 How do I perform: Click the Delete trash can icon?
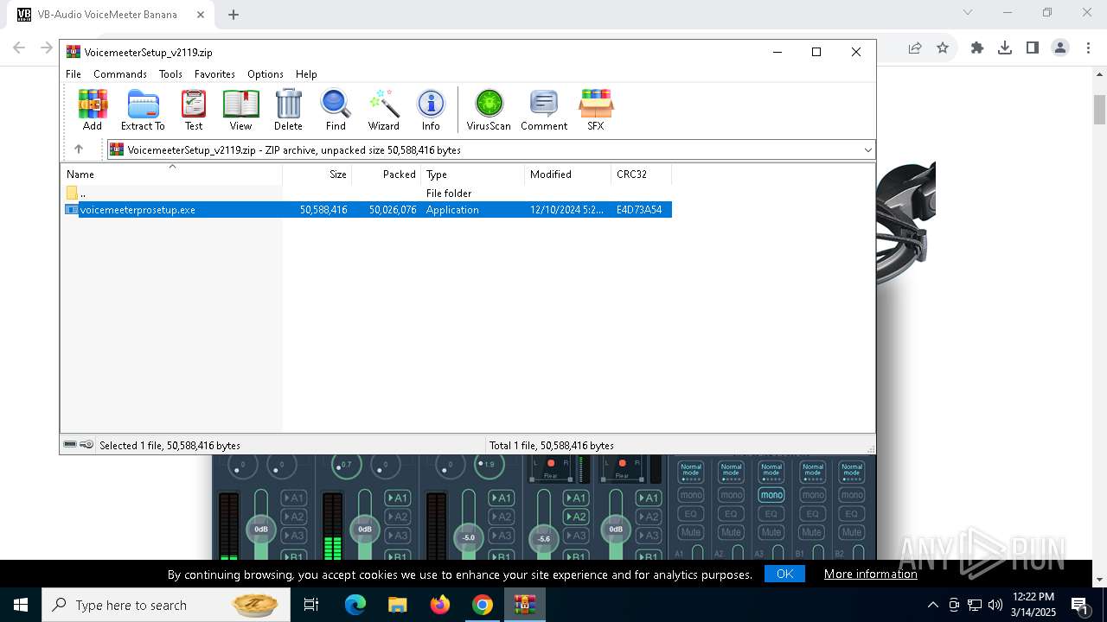click(x=288, y=110)
